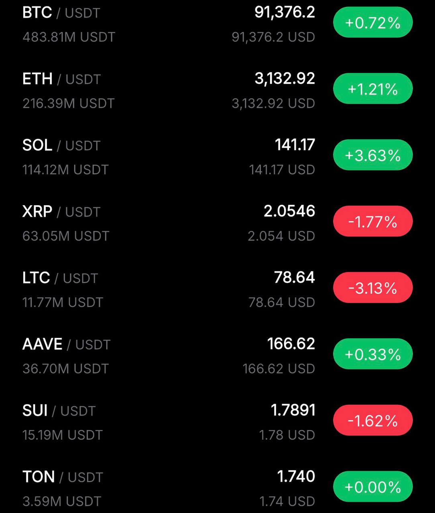Tap the red -3.13% LTC badge
The width and height of the screenshot is (435, 513).
(x=373, y=288)
